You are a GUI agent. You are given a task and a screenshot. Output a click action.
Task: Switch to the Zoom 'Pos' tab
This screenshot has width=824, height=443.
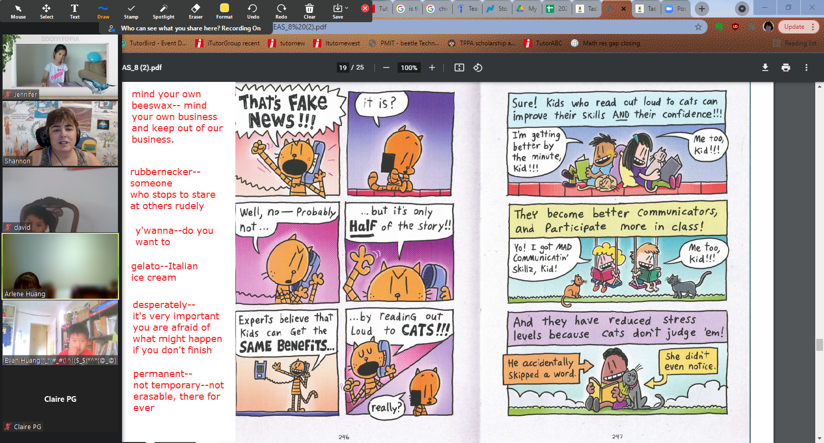click(x=676, y=9)
